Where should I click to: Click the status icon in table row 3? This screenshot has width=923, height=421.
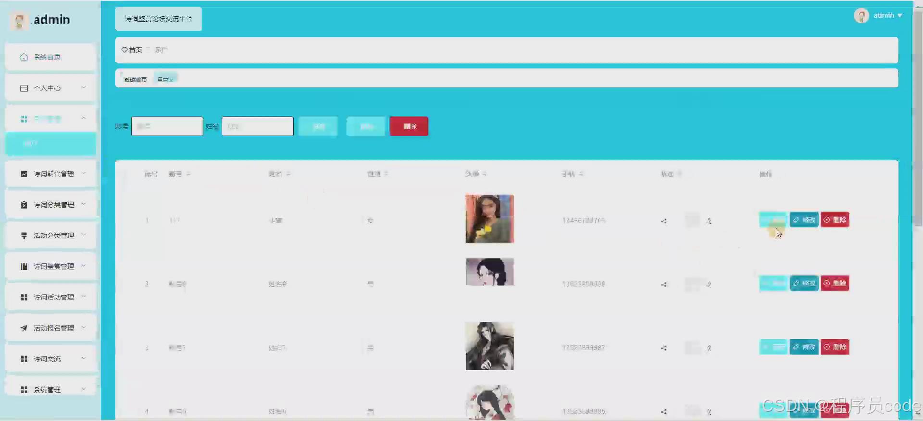(x=664, y=348)
